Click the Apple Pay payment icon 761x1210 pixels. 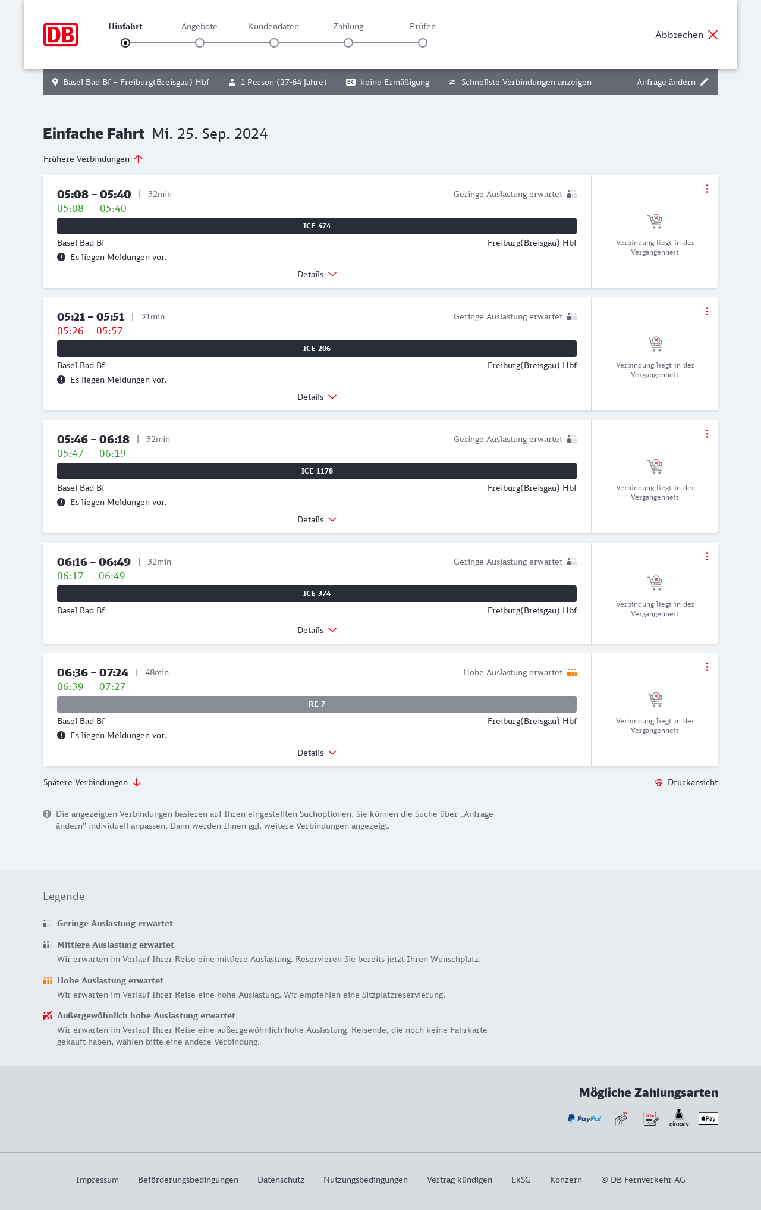click(708, 1118)
